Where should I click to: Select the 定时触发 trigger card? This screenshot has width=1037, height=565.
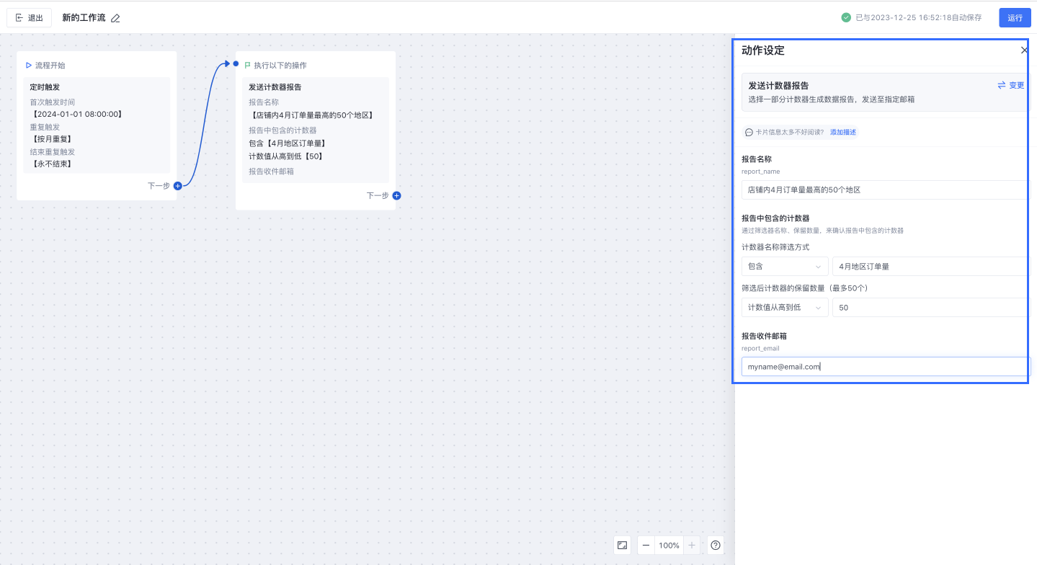[x=97, y=125]
